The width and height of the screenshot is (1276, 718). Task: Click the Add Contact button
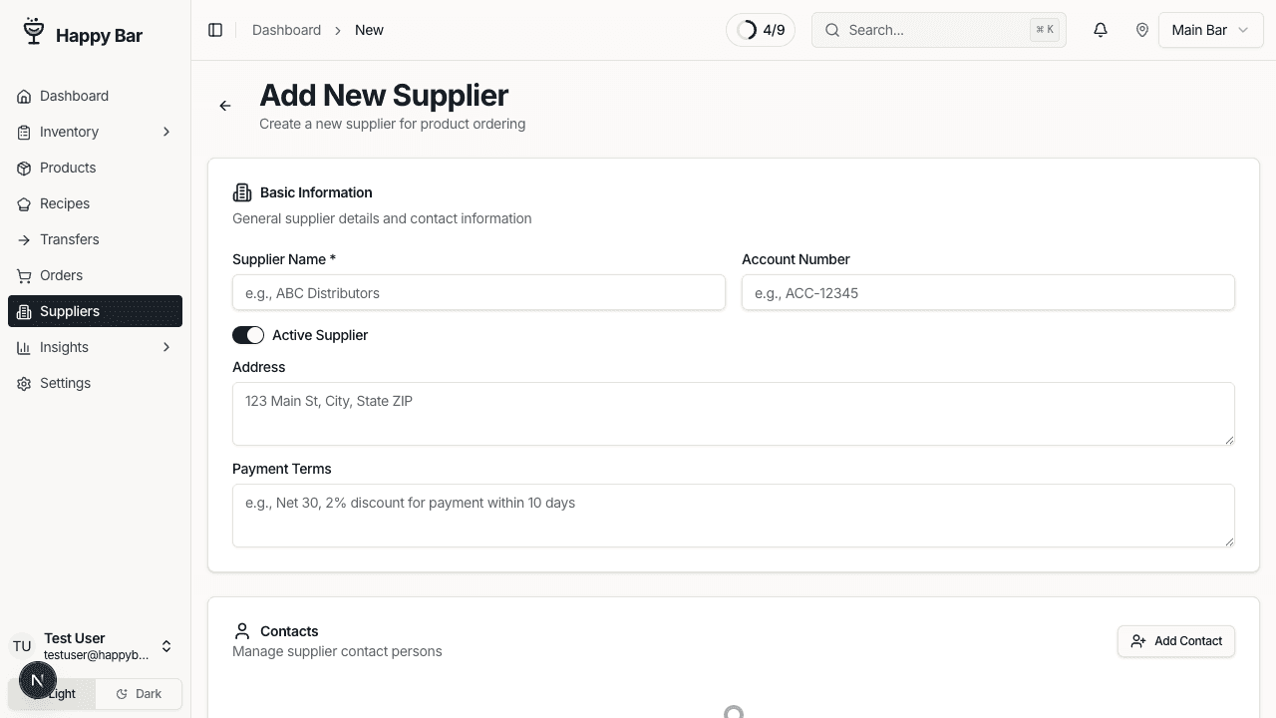pyautogui.click(x=1176, y=641)
